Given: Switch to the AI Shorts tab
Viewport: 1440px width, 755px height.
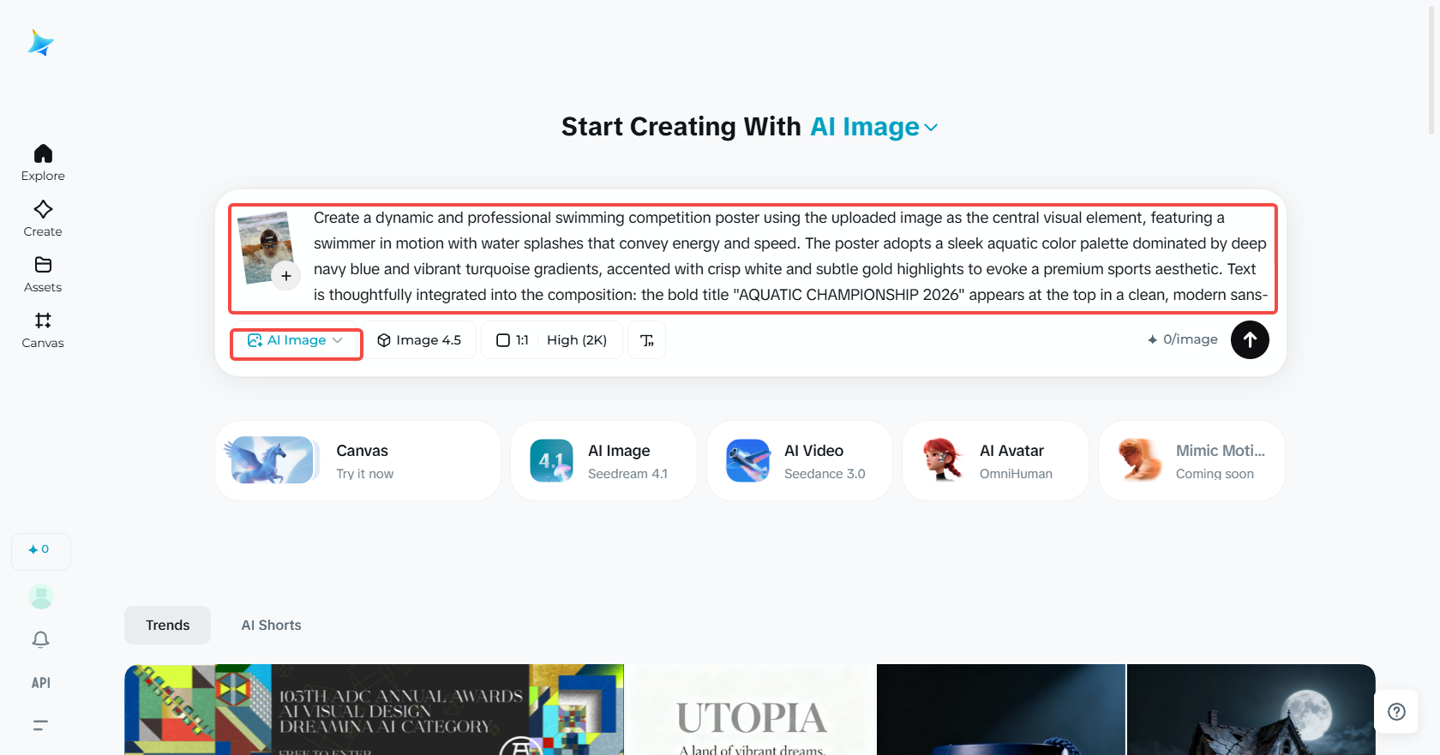Looking at the screenshot, I should [271, 626].
